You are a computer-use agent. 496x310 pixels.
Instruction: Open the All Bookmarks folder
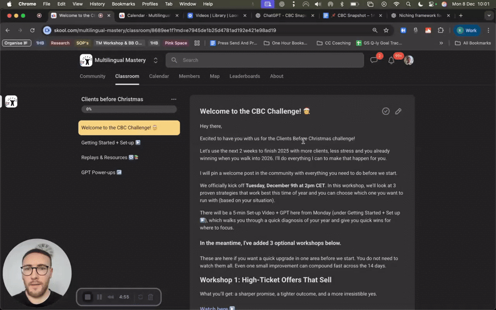coord(473,43)
